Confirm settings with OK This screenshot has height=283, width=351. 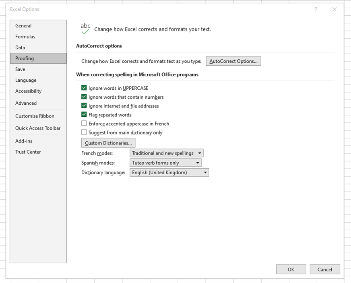click(x=291, y=269)
